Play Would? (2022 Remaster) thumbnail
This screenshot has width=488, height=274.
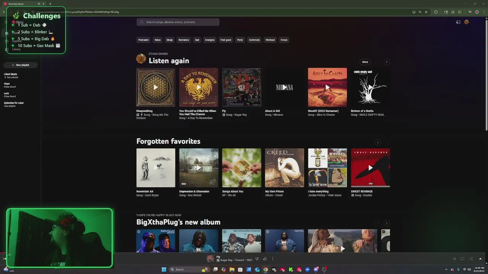(327, 88)
